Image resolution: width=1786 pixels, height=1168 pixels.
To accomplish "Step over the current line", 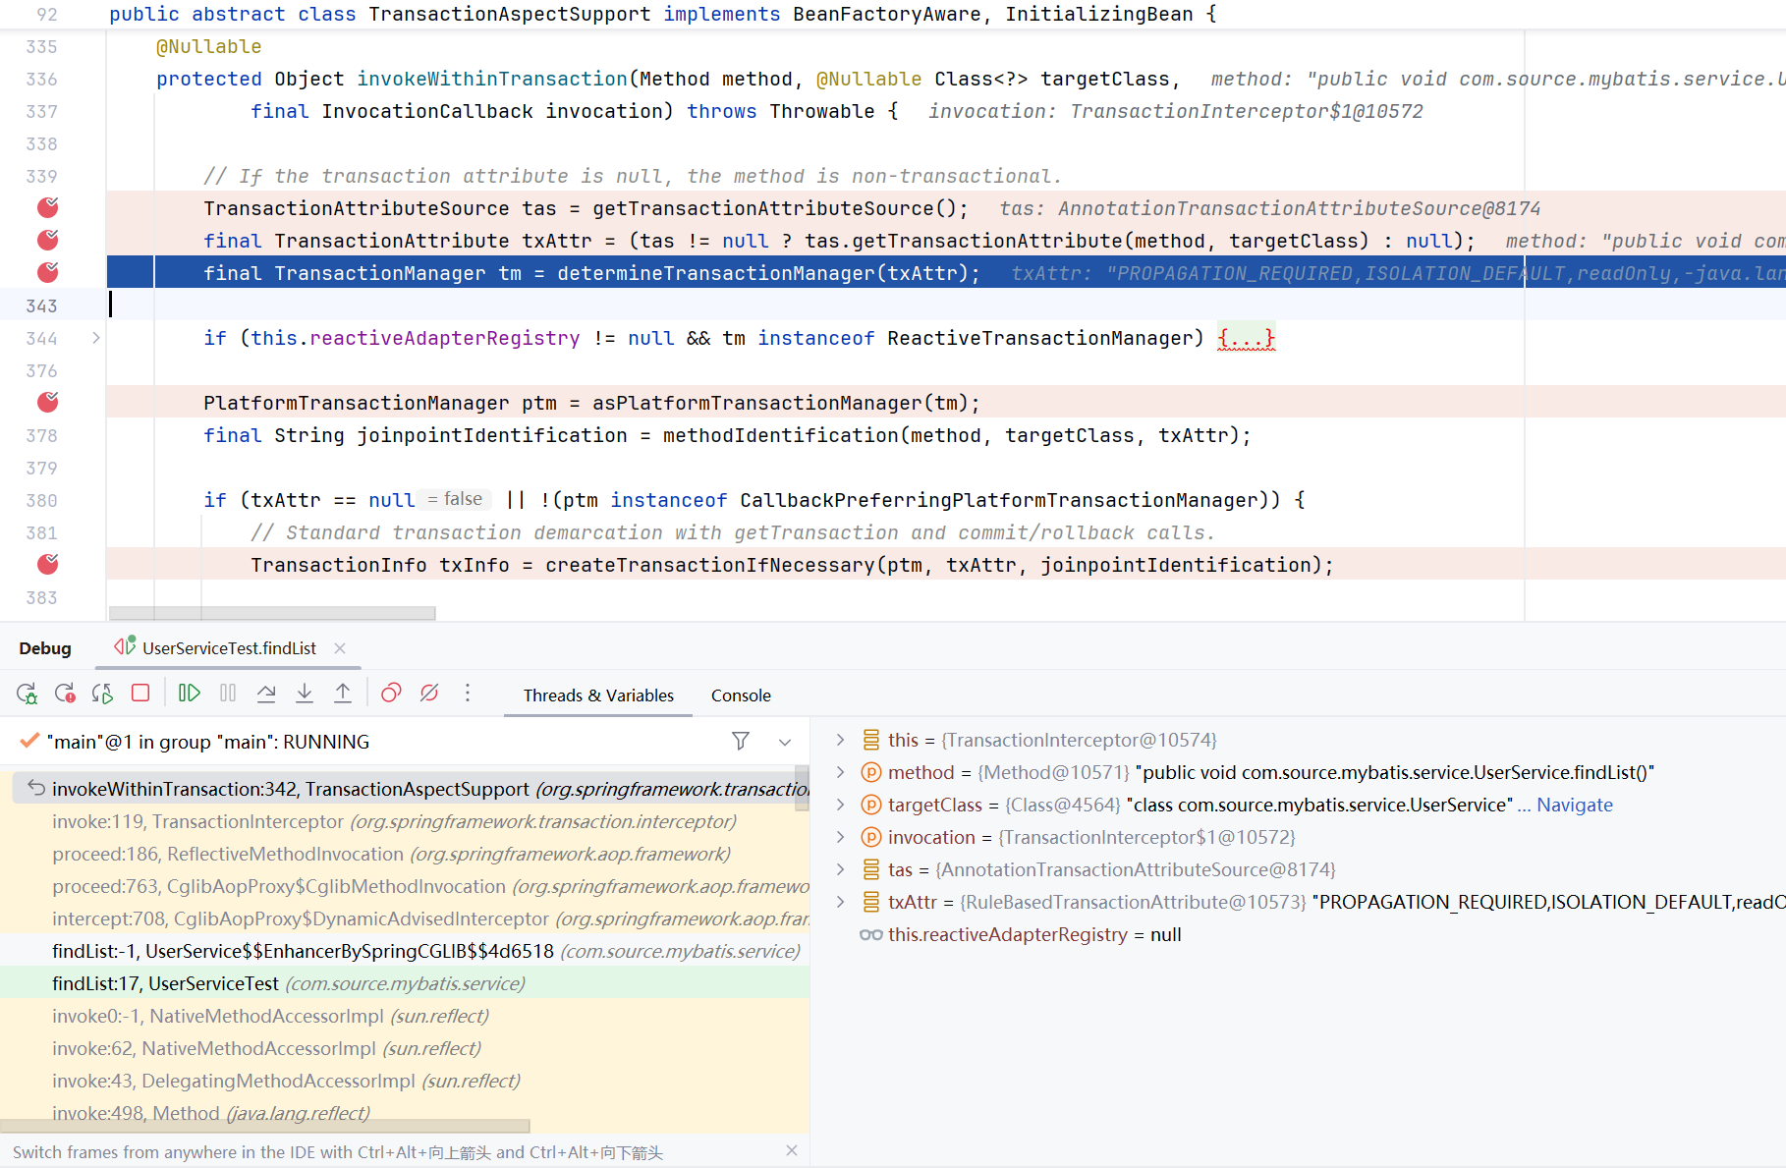I will click(266, 694).
